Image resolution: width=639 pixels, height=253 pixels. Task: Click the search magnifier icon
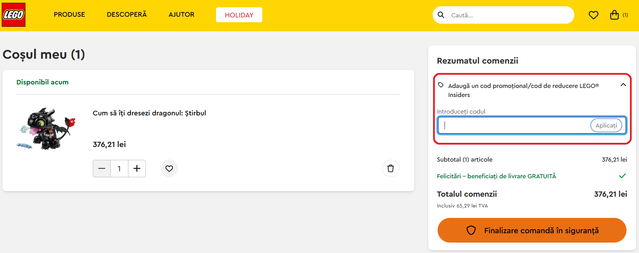click(441, 15)
